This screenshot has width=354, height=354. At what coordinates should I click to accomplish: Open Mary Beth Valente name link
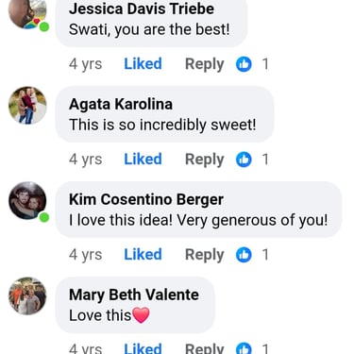(x=134, y=295)
